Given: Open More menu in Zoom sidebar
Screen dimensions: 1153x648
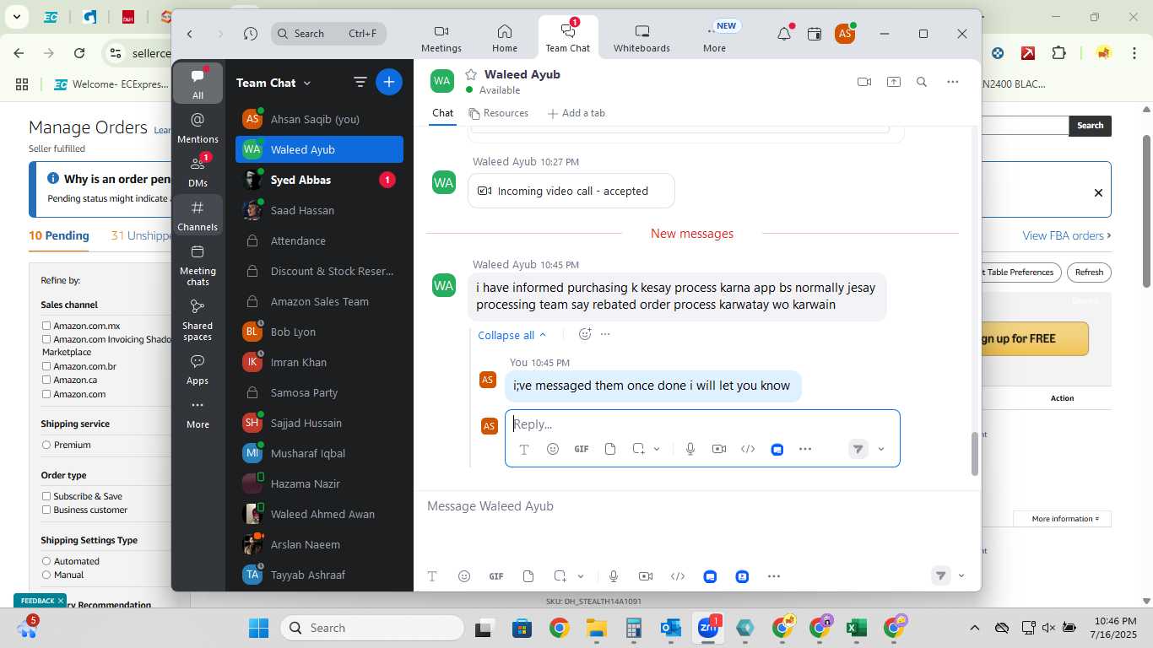Looking at the screenshot, I should [198, 413].
